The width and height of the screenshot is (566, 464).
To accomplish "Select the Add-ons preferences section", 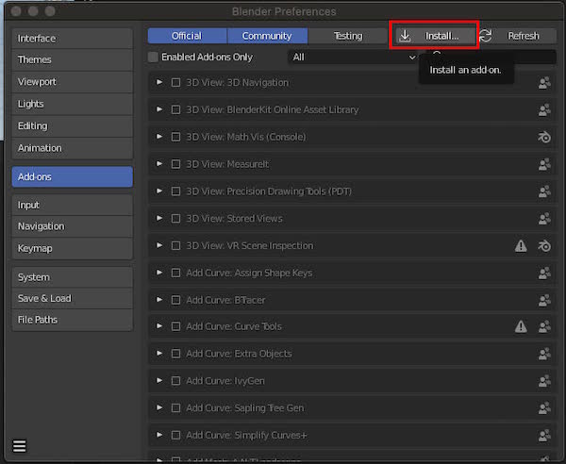I will coord(73,176).
